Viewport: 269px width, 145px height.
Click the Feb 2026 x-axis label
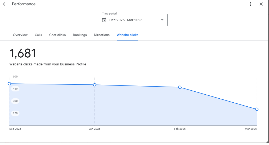click(180, 129)
